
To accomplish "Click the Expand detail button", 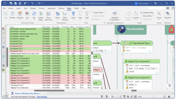I will (136, 16).
